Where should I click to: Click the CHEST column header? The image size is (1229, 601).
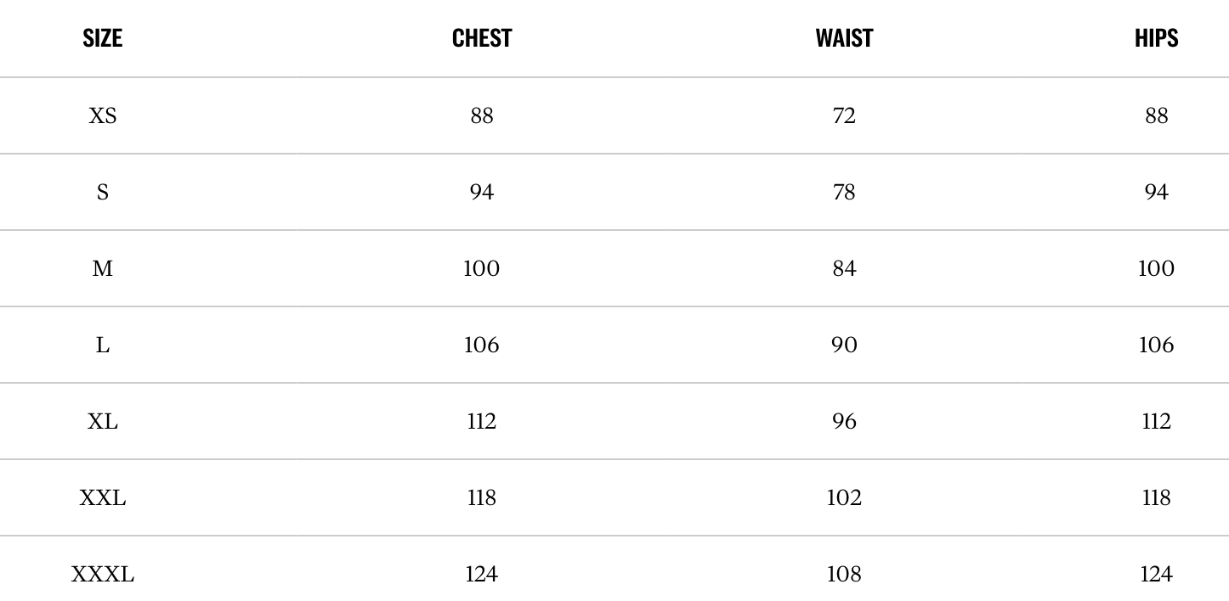[x=482, y=38]
